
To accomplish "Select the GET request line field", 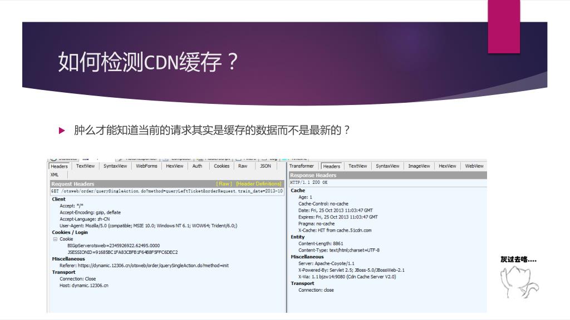I will [167, 191].
